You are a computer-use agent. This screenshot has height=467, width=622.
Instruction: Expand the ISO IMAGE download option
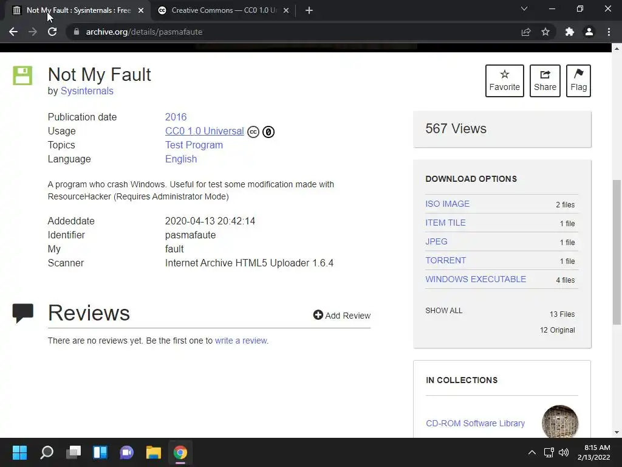point(447,204)
